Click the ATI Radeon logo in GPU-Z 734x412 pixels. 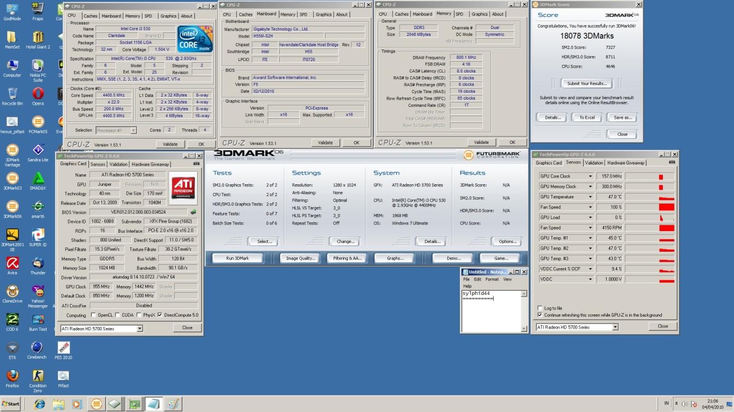pos(183,189)
